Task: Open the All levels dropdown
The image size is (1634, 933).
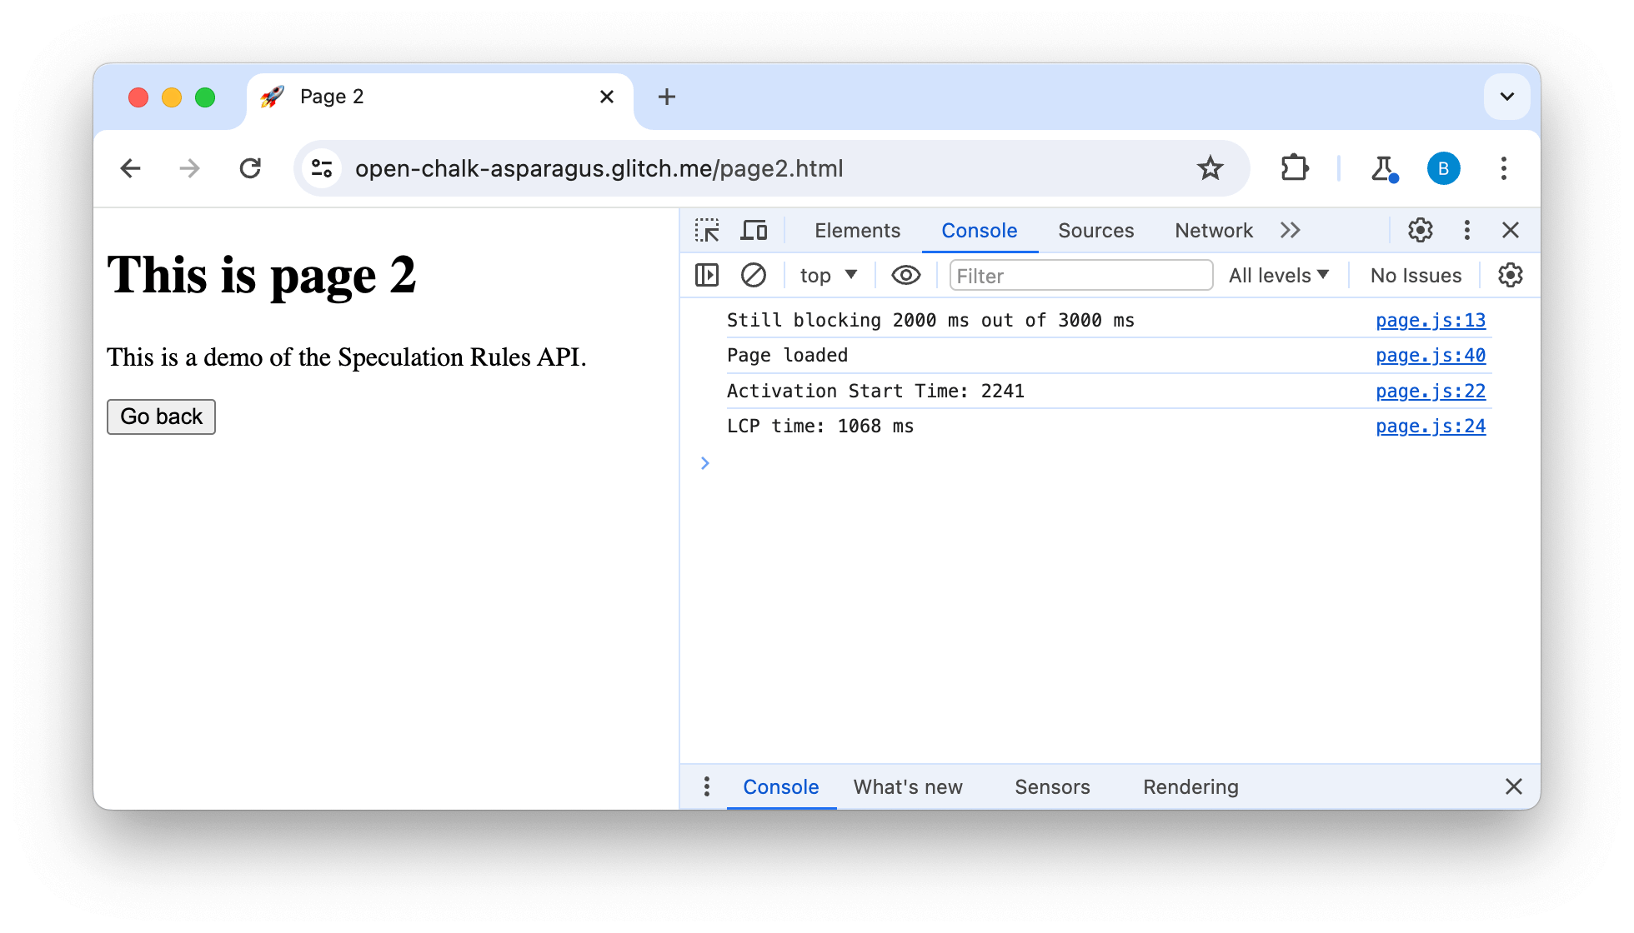Action: click(1280, 275)
